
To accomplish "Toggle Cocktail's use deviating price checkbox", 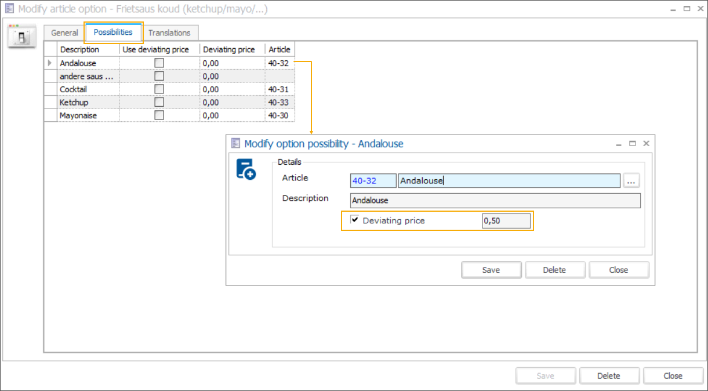I will click(159, 89).
